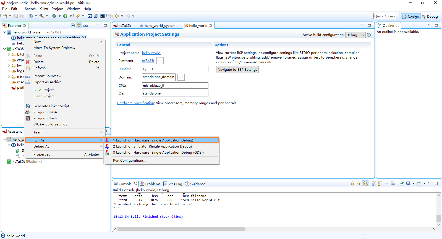Click the external tools pen icon
Screen dimensions: 442x239
coord(78,16)
